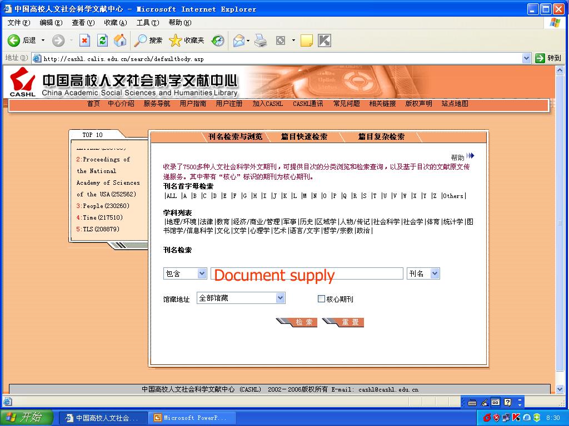
Task: Open dropdown arrow next to edit icon
Action: click(293, 40)
